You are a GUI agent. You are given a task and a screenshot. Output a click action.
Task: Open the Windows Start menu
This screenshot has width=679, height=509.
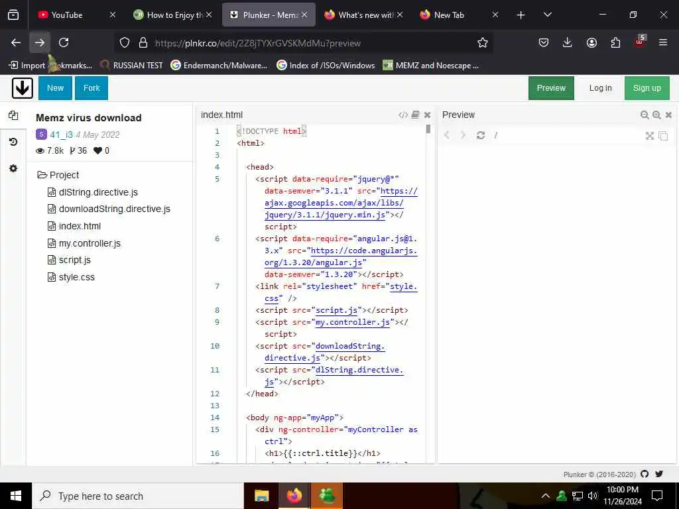pyautogui.click(x=16, y=496)
